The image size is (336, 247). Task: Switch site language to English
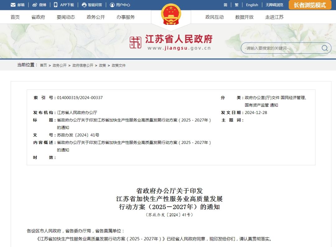252,5
